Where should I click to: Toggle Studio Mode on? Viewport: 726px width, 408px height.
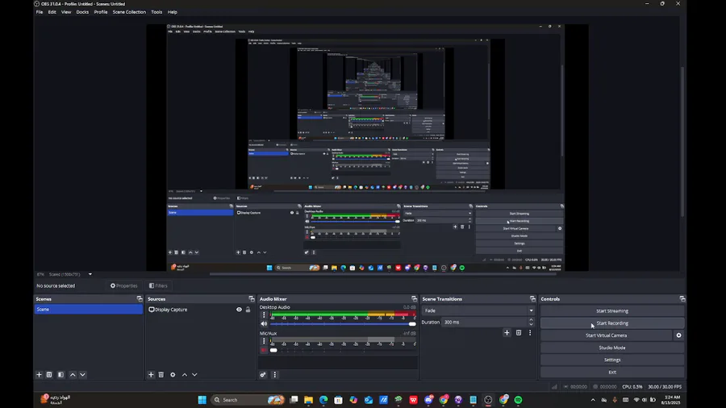pyautogui.click(x=612, y=348)
